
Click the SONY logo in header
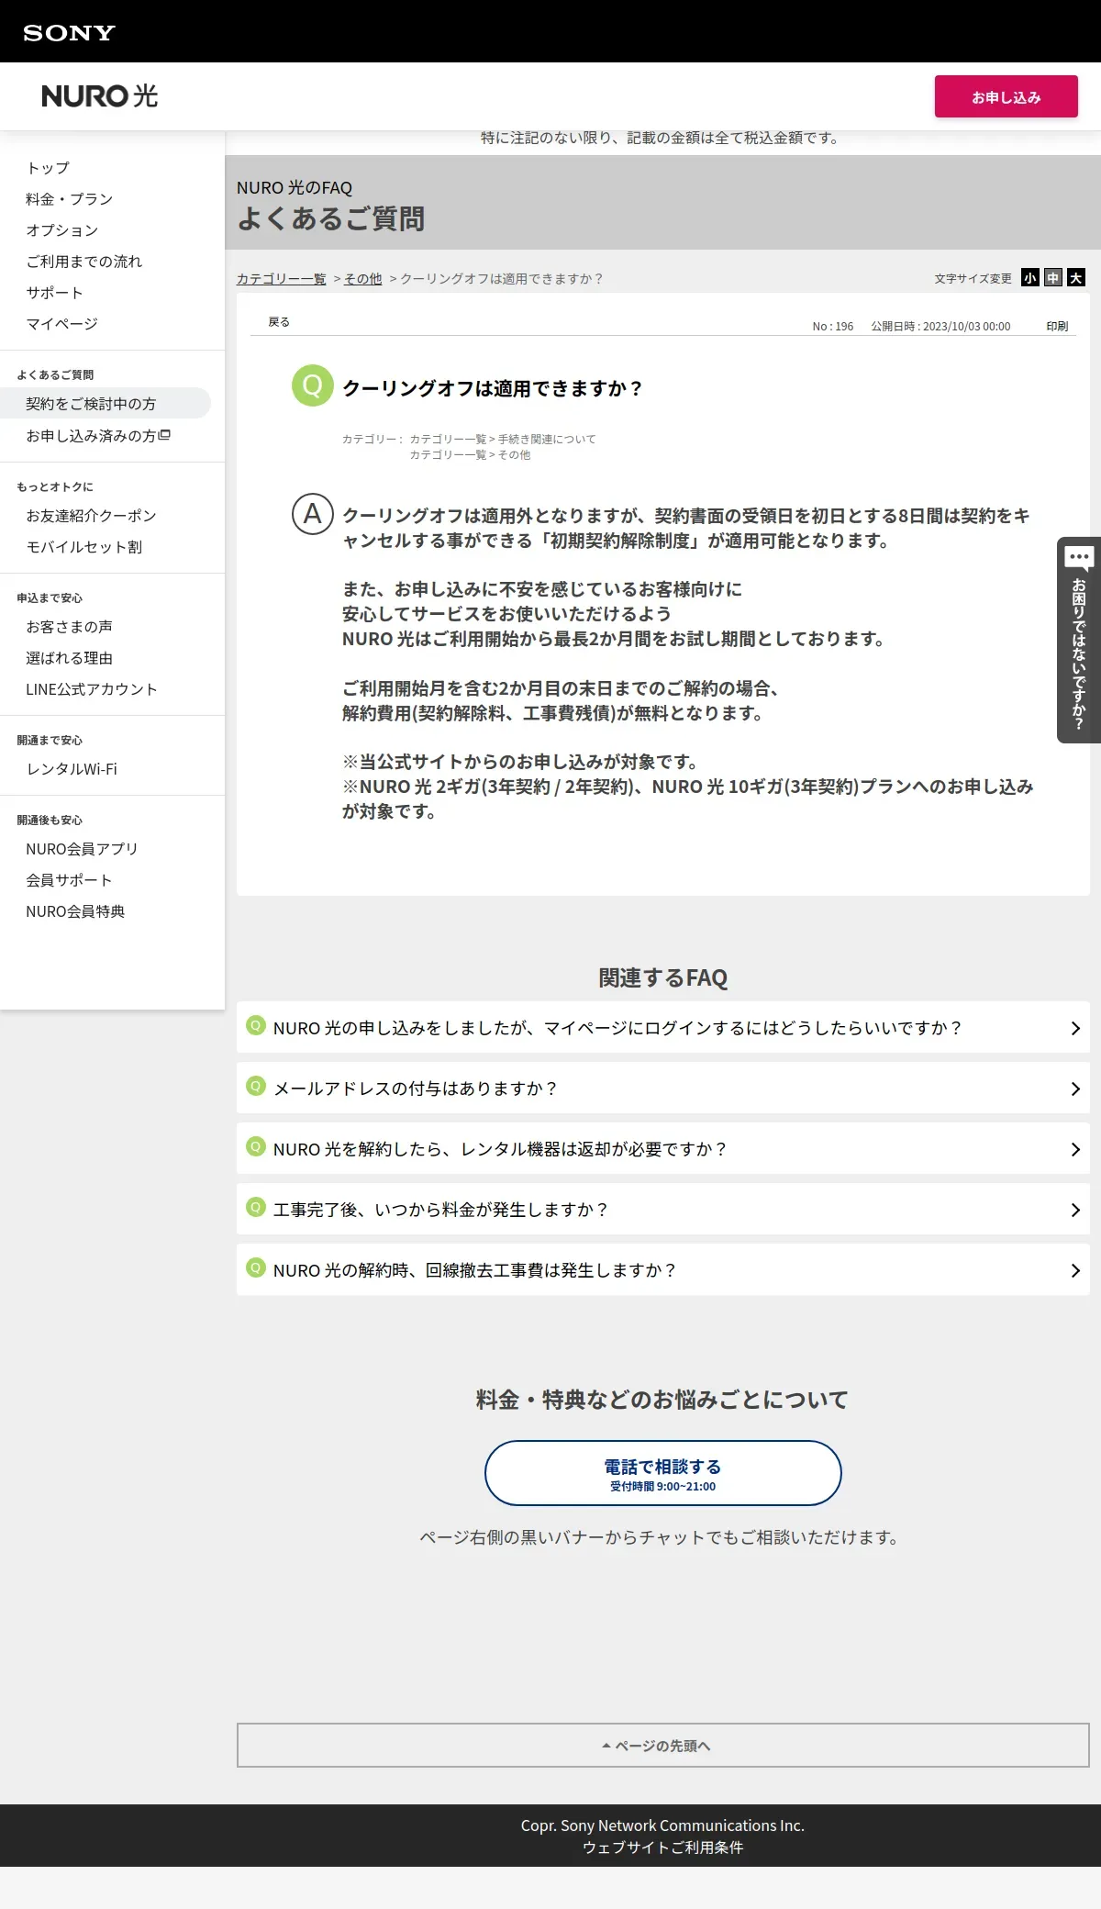pos(69,33)
